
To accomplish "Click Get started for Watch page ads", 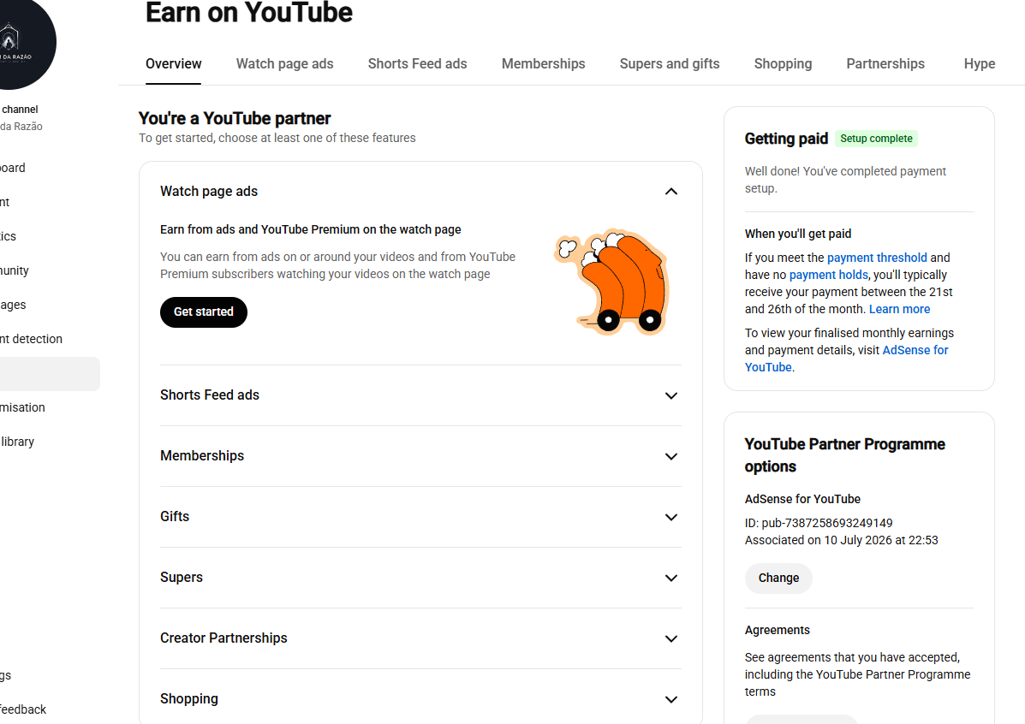I will pos(203,312).
